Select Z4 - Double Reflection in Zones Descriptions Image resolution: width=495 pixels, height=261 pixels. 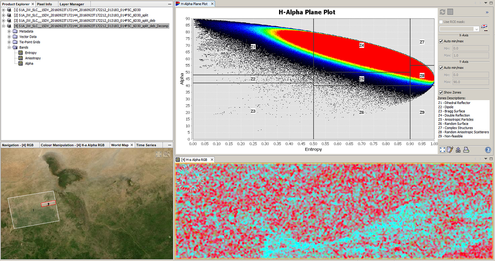(454, 115)
